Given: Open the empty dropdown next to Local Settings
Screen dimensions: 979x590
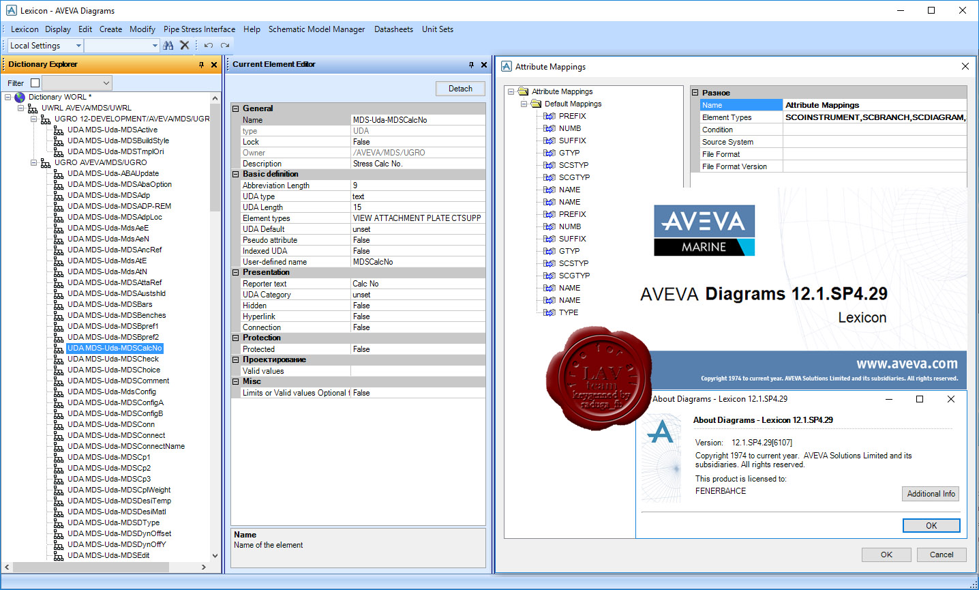Looking at the screenshot, I should (x=155, y=46).
